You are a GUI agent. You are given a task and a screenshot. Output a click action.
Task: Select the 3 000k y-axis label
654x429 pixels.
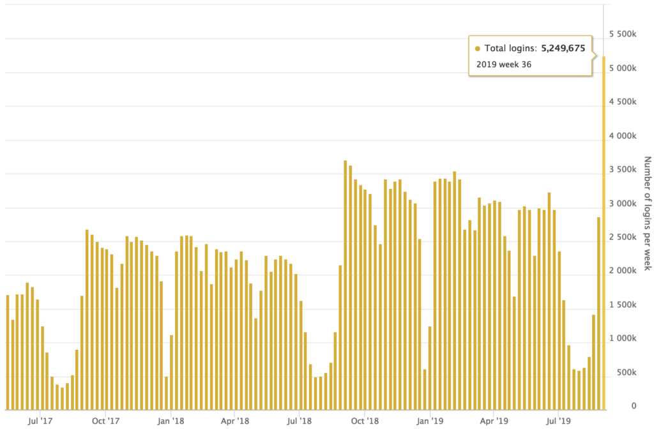[622, 203]
